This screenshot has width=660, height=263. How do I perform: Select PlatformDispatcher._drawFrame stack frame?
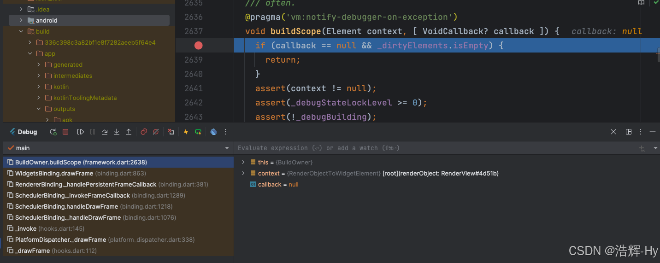pyautogui.click(x=118, y=240)
